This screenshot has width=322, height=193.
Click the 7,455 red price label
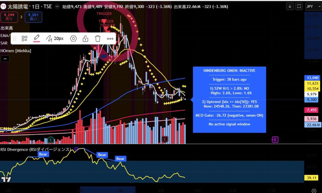(x=312, y=110)
